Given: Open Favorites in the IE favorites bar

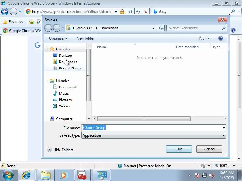Looking at the screenshot, I should point(13,22).
